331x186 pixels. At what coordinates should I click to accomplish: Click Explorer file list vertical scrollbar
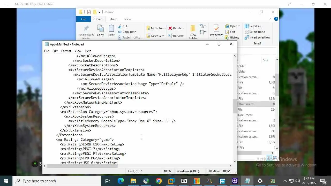(x=276, y=85)
